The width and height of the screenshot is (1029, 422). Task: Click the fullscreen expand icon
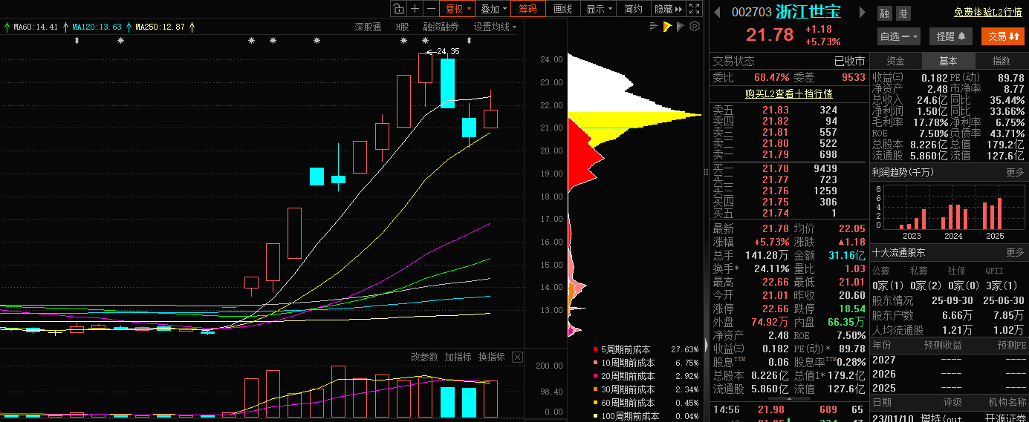click(694, 9)
